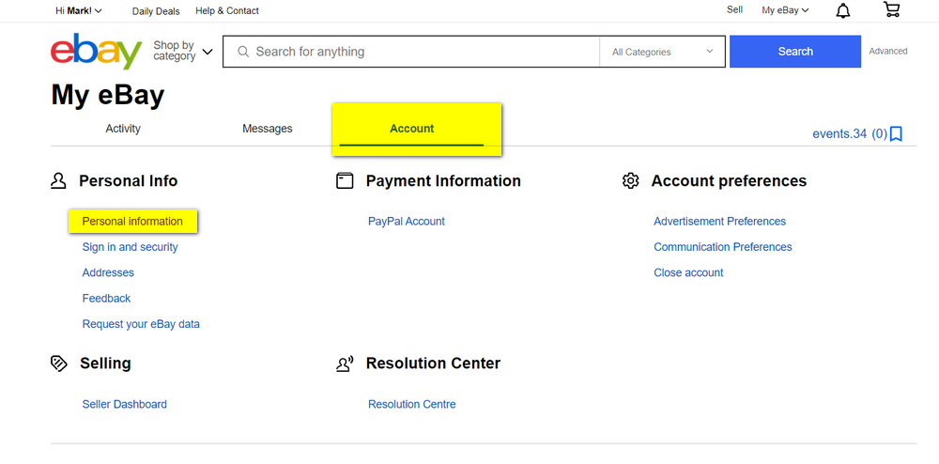Click the Payment Information heading

tap(443, 181)
